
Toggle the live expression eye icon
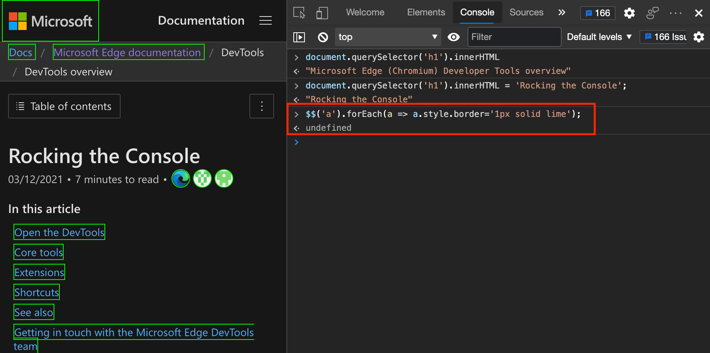(454, 37)
